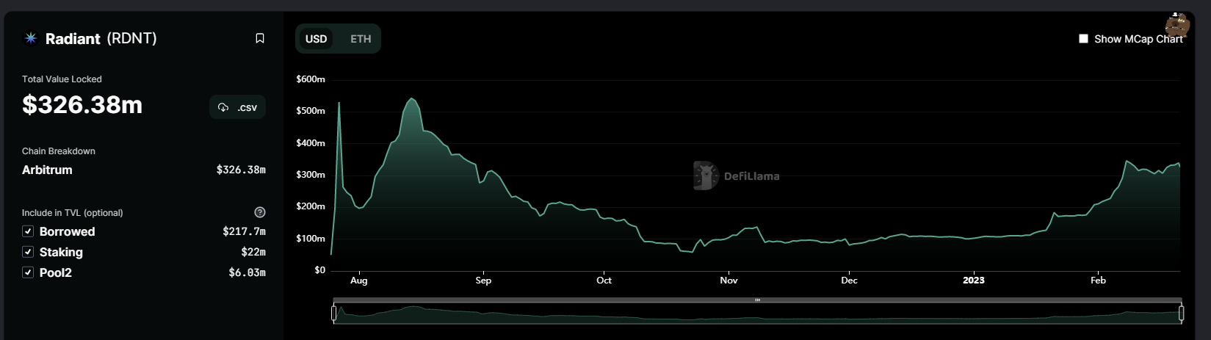This screenshot has height=340, width=1211.
Task: Click the Radiant (RDNT) protocol title
Action: pyautogui.click(x=101, y=38)
